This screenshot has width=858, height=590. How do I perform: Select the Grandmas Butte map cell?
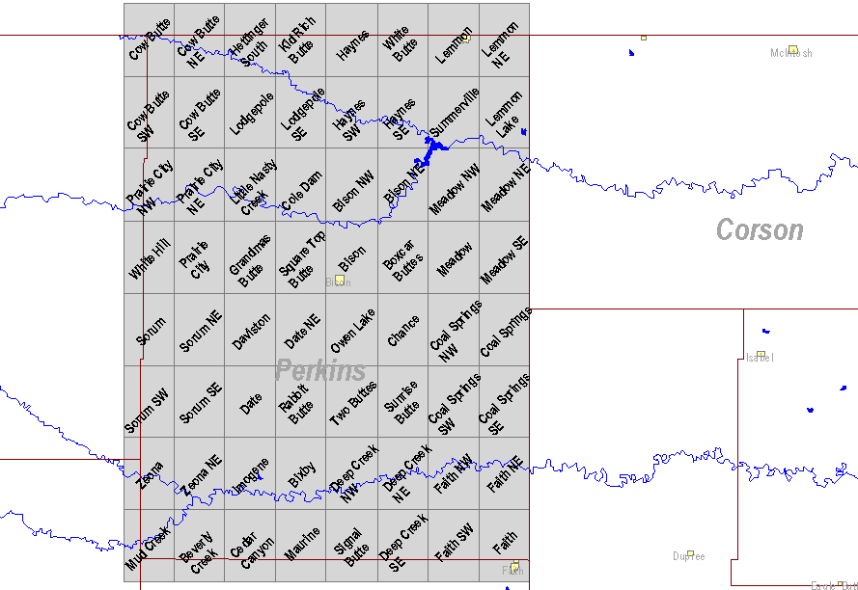tap(249, 257)
